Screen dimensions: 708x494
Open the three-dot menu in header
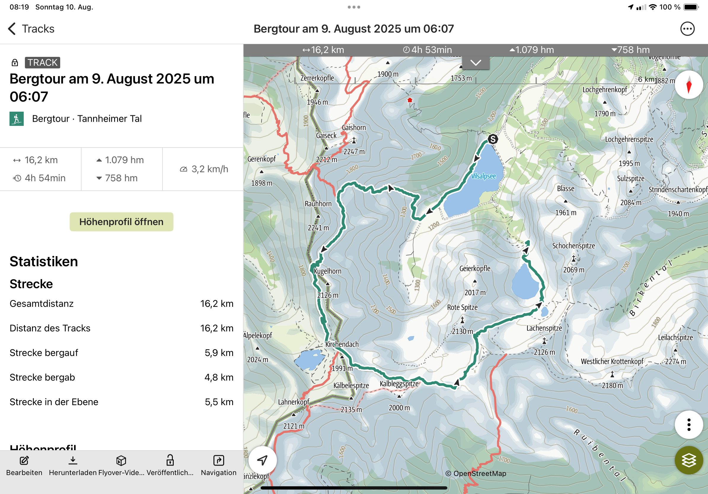coord(687,29)
